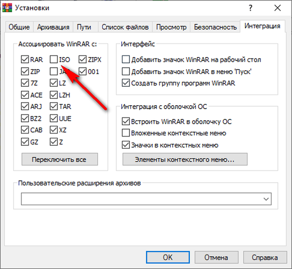Open the Архивация tab
The height and width of the screenshot is (269, 292).
54,27
